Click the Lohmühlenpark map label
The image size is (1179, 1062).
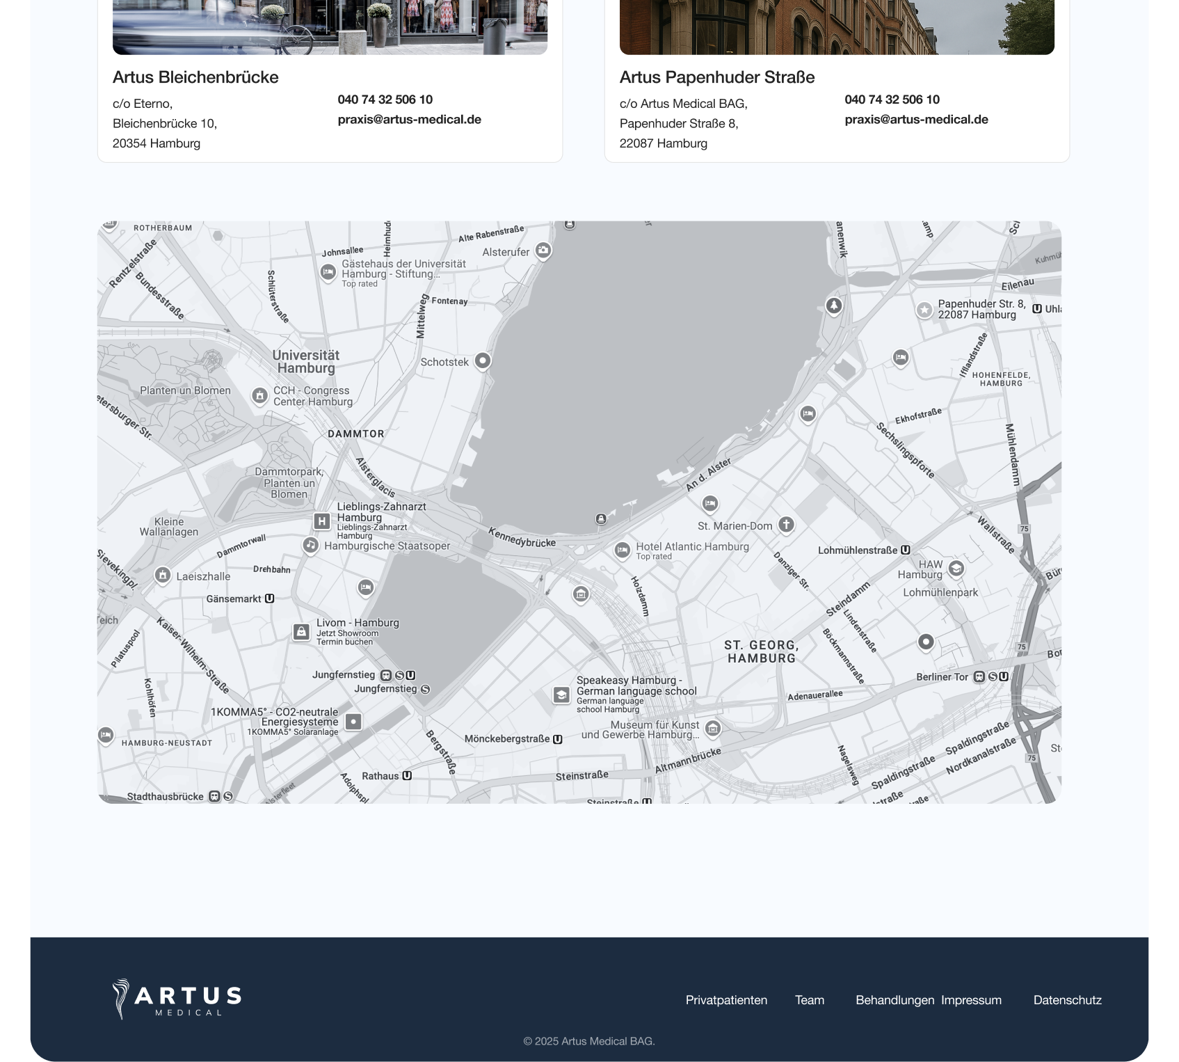[x=940, y=593]
